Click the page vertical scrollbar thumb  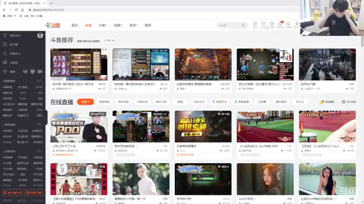362,42
